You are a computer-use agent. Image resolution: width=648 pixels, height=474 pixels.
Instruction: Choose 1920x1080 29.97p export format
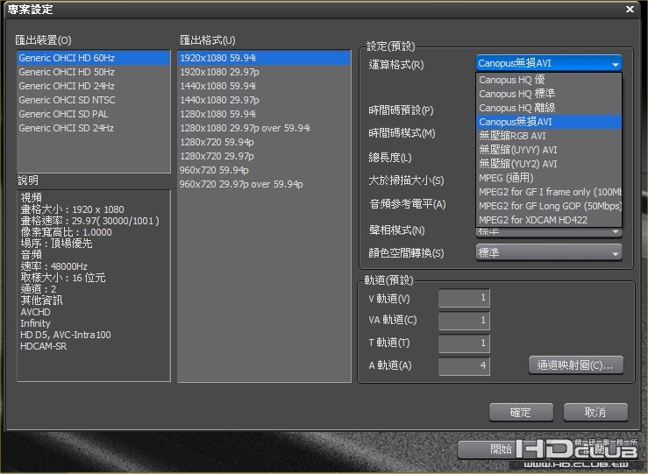(x=264, y=72)
